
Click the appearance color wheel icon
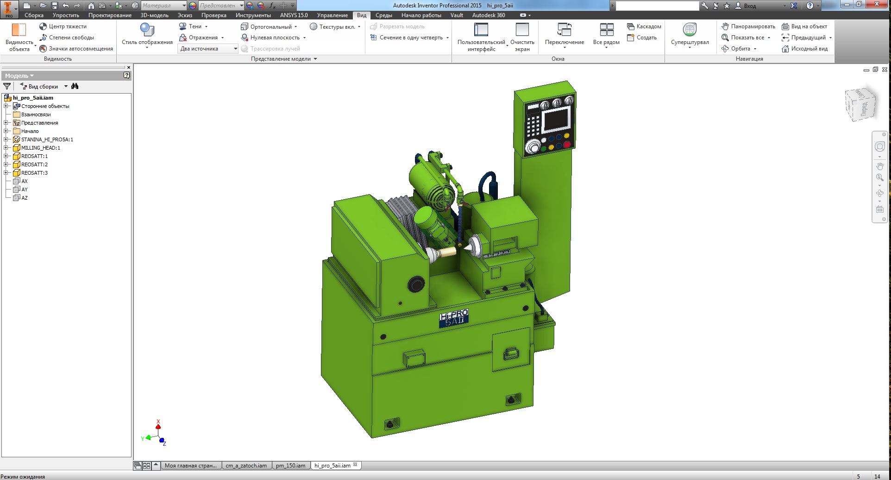click(x=193, y=6)
